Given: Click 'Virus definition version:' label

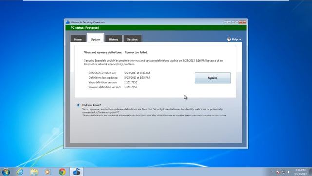Looking at the screenshot, I should click(x=103, y=82).
